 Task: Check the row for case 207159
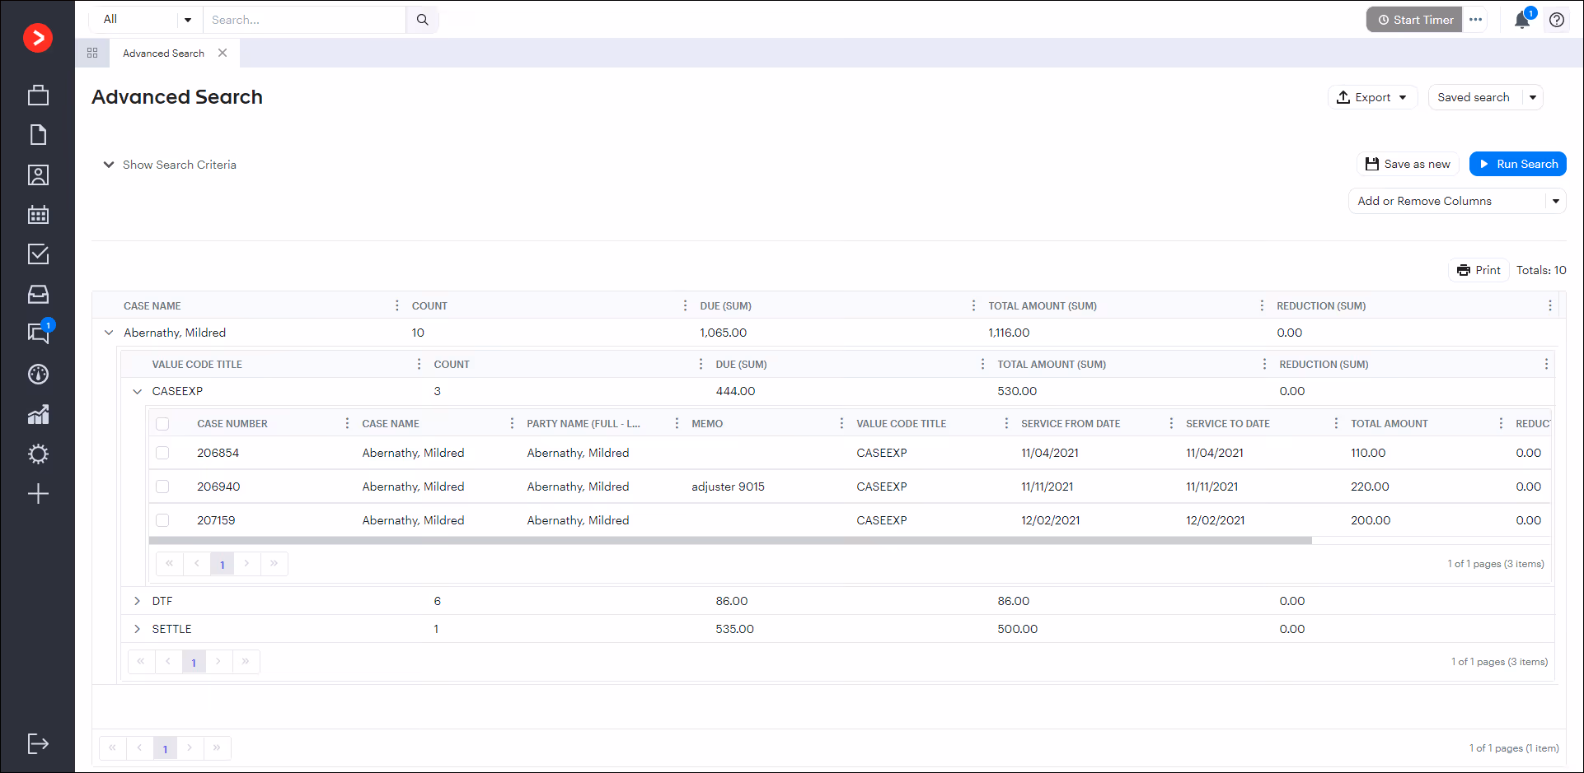point(162,520)
